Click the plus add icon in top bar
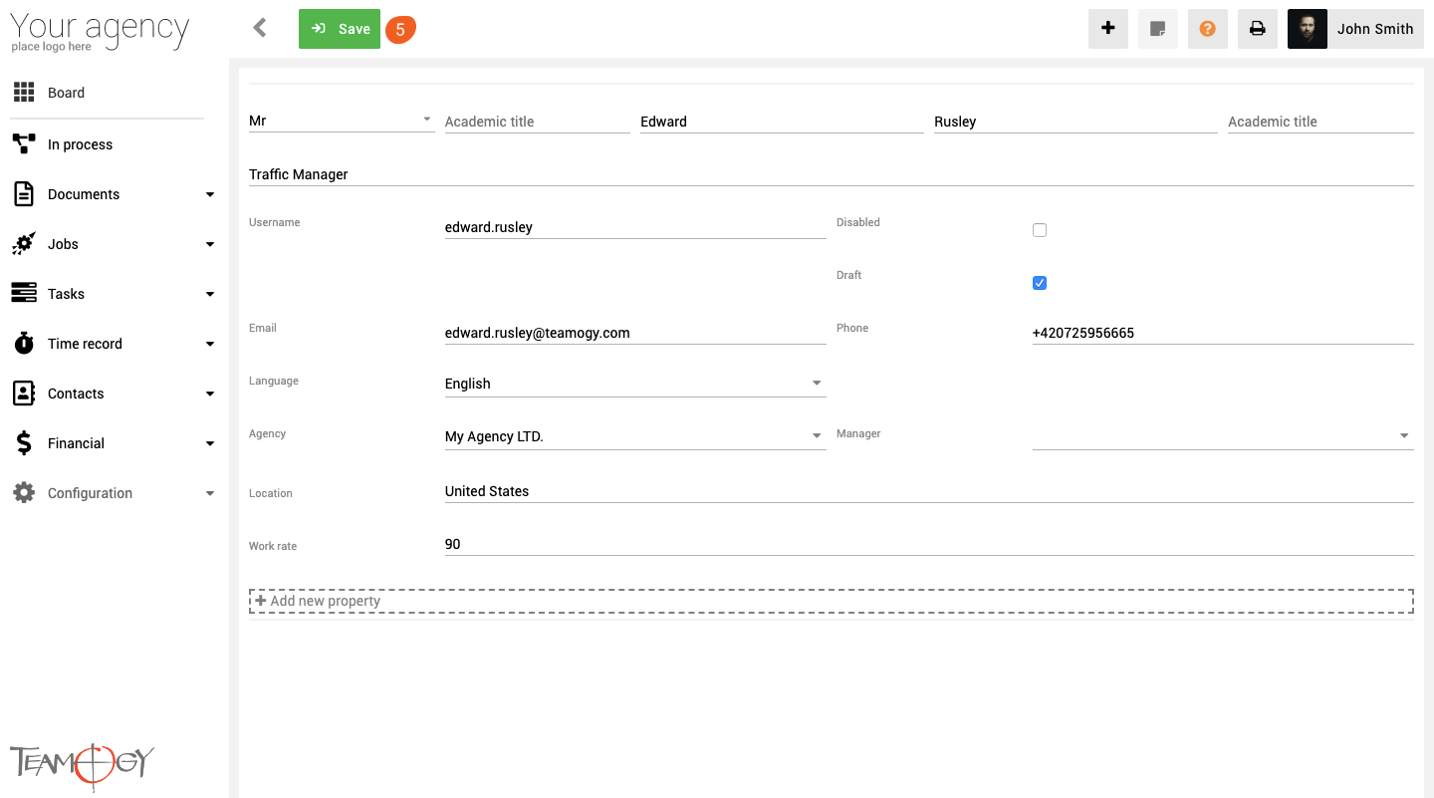Viewport: 1434px width, 798px height. pyautogui.click(x=1107, y=29)
